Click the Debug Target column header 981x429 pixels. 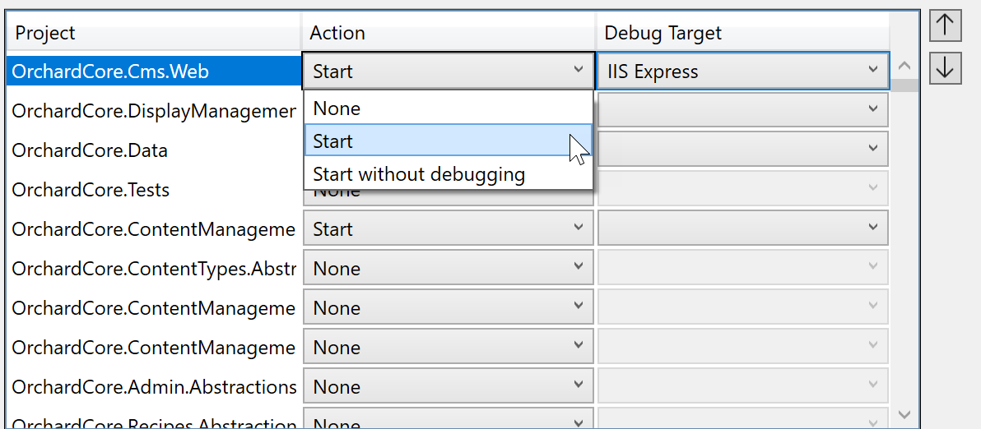point(742,33)
